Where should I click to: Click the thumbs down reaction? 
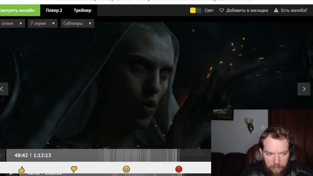(x=74, y=170)
